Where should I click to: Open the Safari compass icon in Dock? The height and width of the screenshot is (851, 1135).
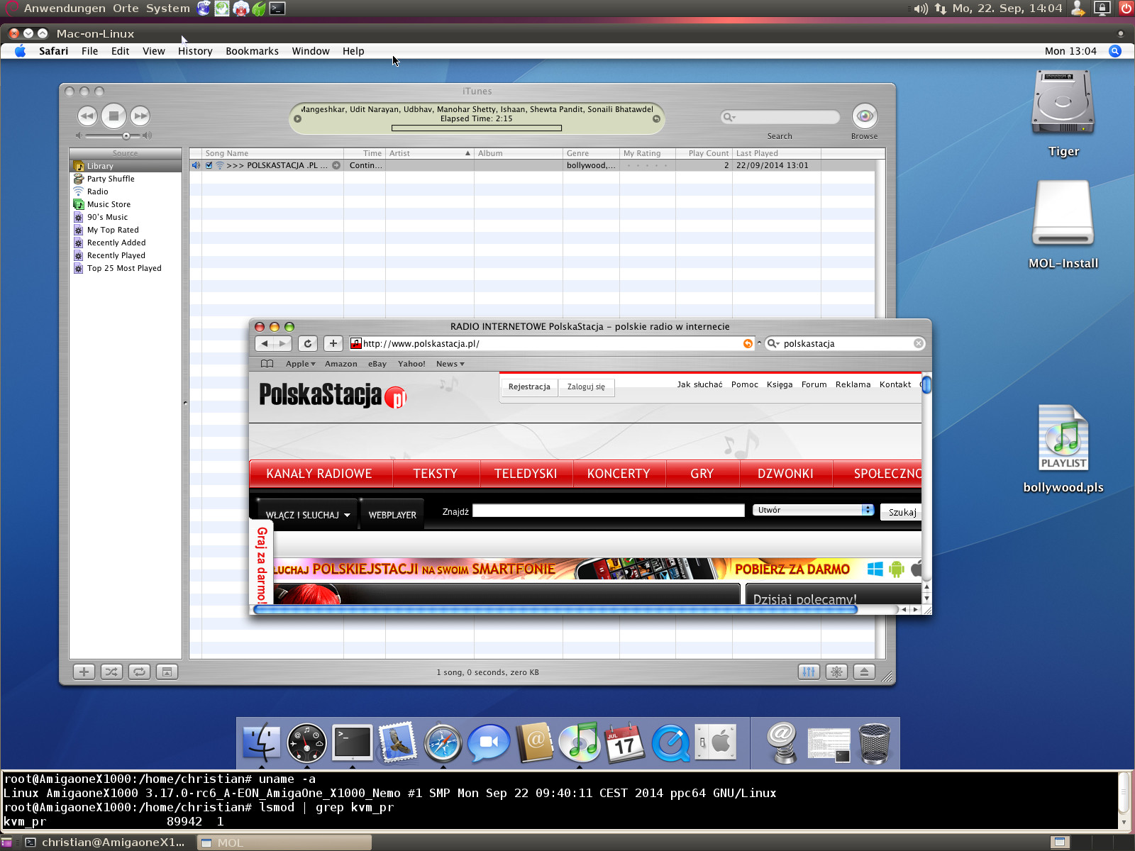click(443, 743)
